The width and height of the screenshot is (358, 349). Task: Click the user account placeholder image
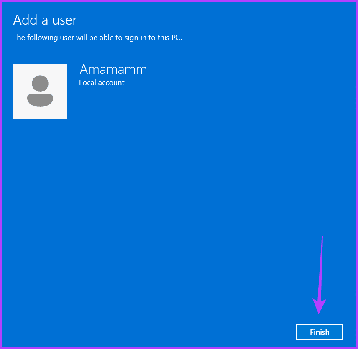pyautogui.click(x=40, y=91)
